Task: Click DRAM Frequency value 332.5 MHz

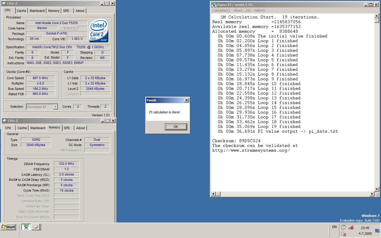Action: click(67, 164)
